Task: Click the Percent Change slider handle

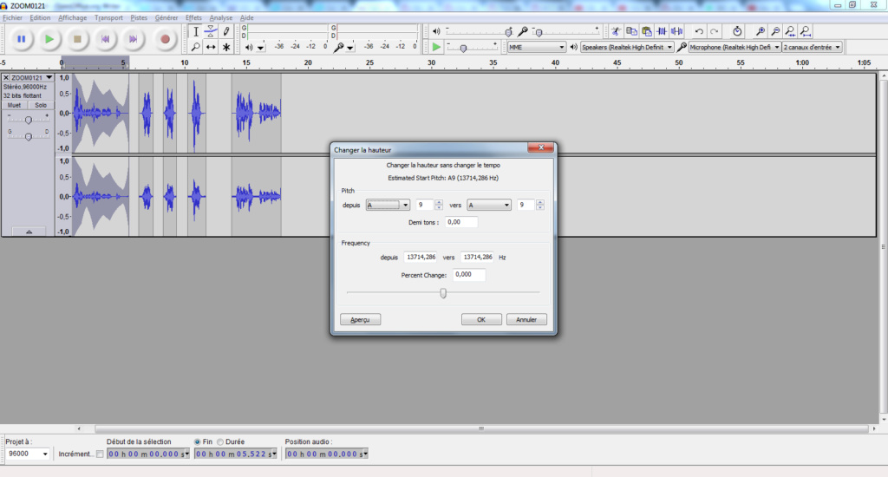Action: pyautogui.click(x=443, y=293)
